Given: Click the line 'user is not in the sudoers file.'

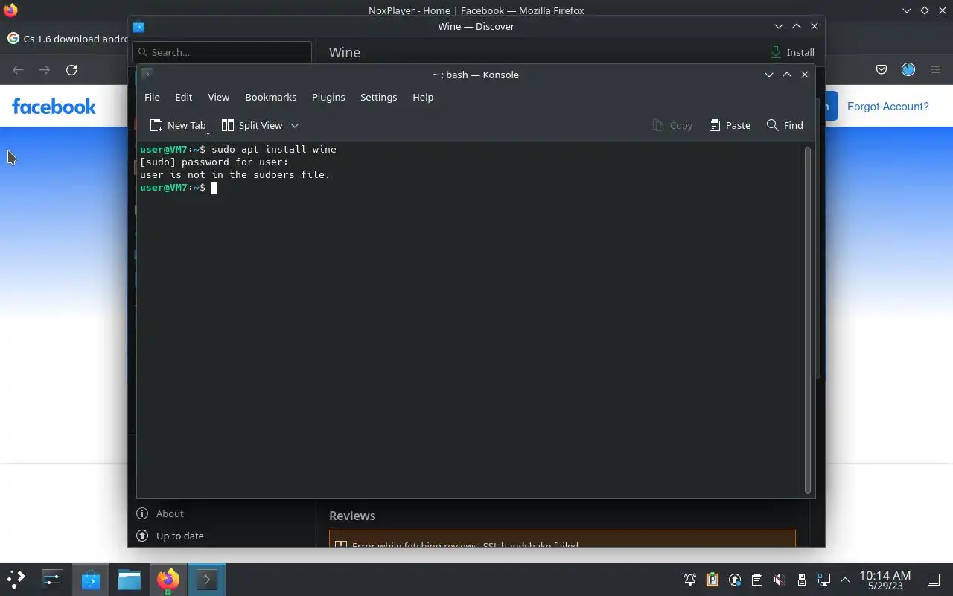Looking at the screenshot, I should 235,174.
